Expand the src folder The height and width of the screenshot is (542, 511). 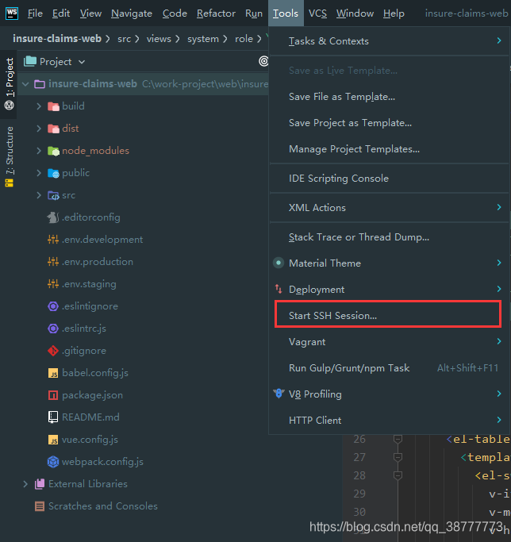pos(39,195)
